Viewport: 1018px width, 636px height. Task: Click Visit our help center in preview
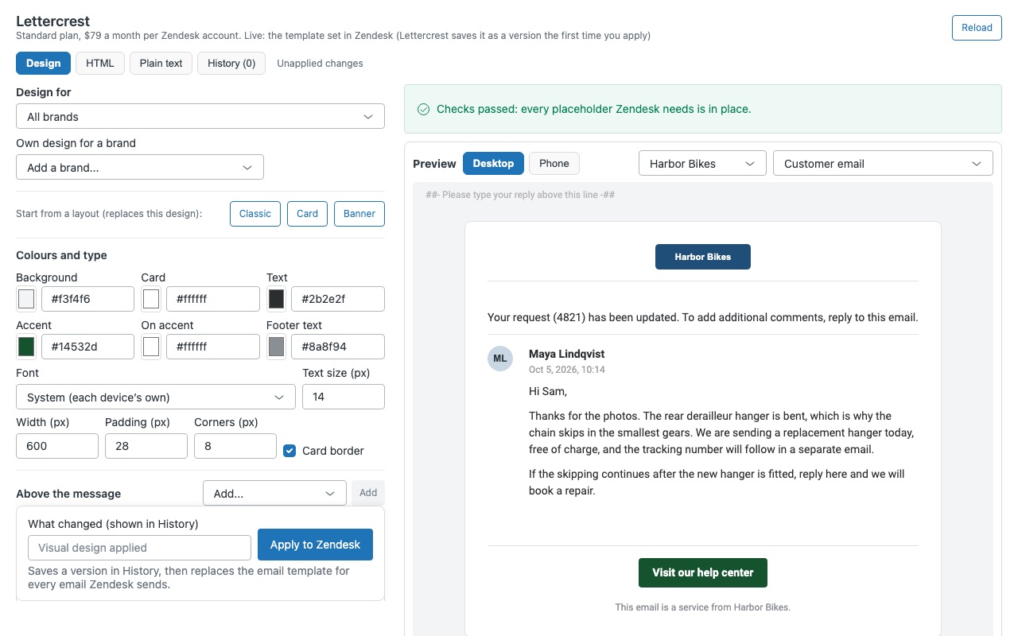coord(703,572)
